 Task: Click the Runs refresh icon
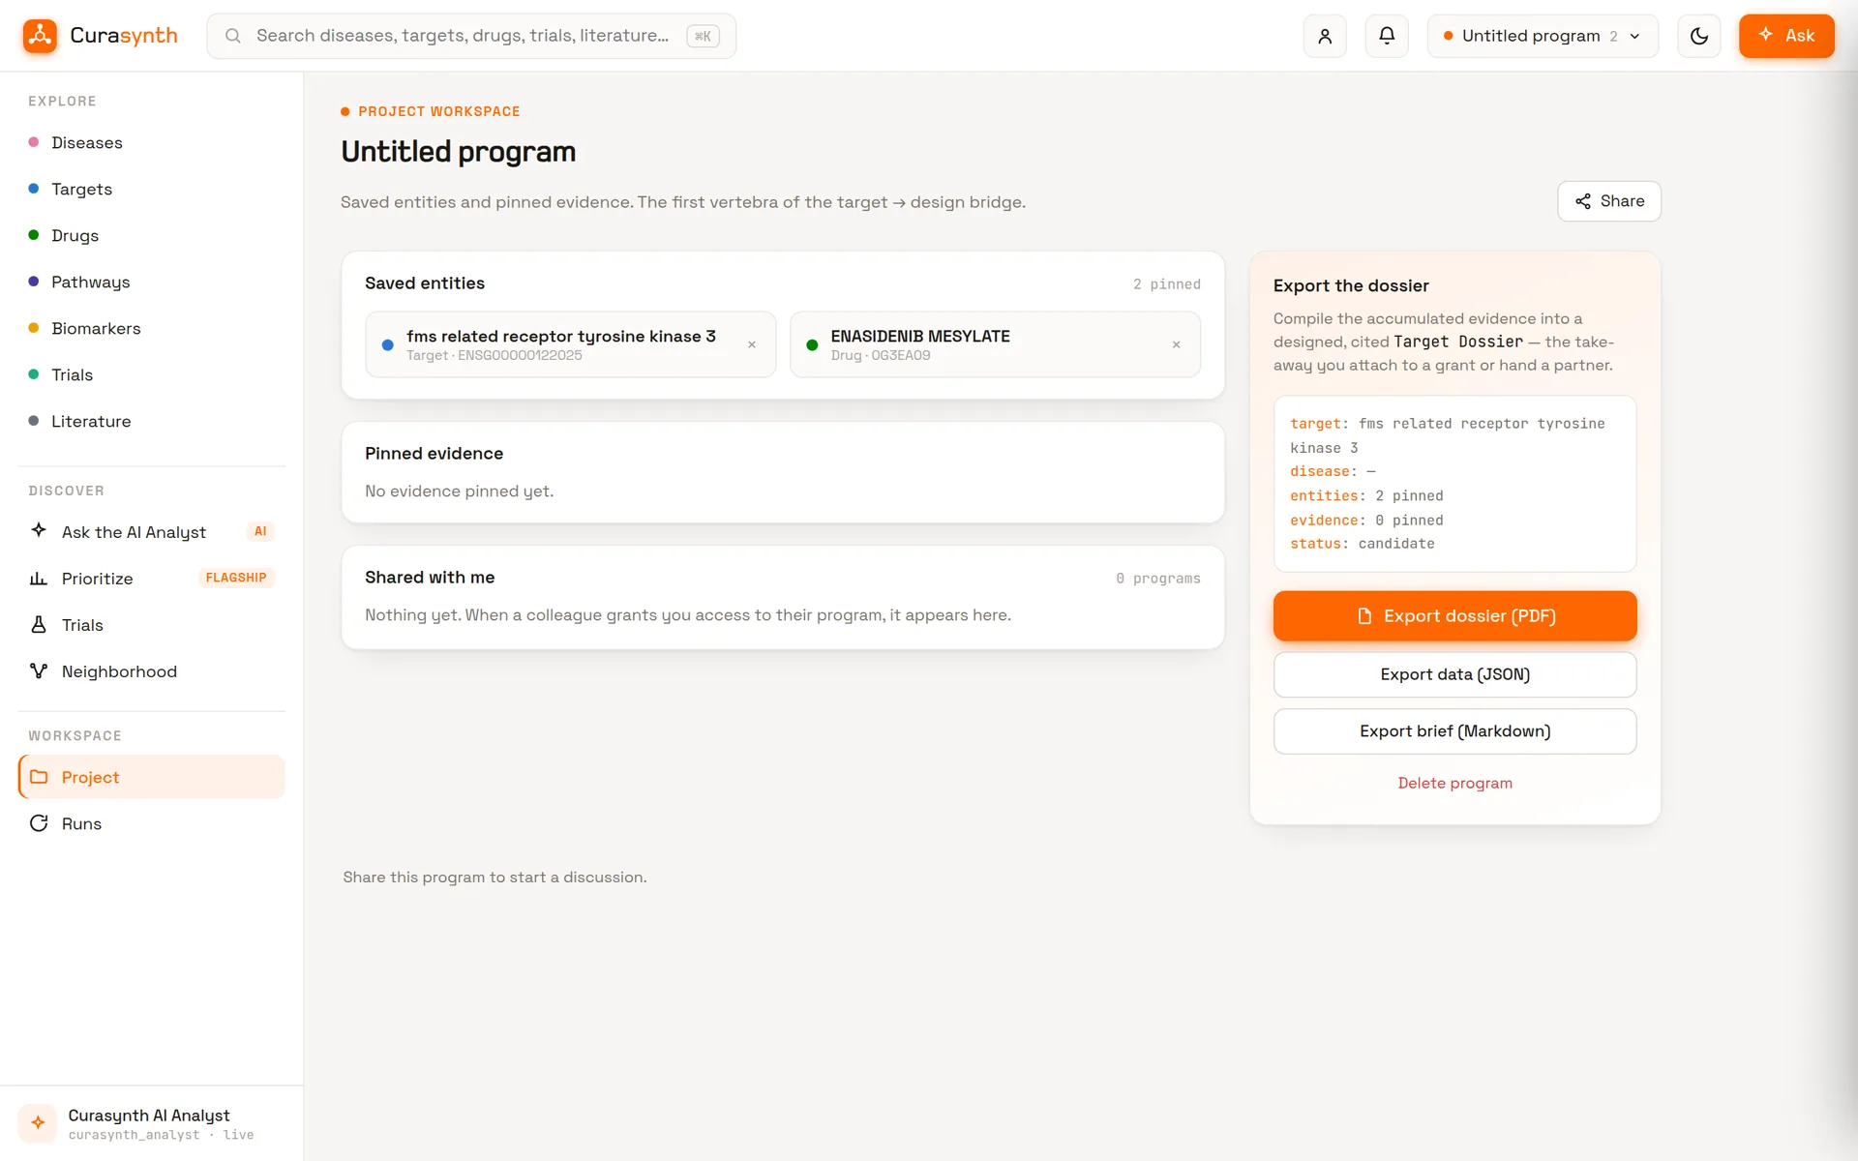[39, 823]
